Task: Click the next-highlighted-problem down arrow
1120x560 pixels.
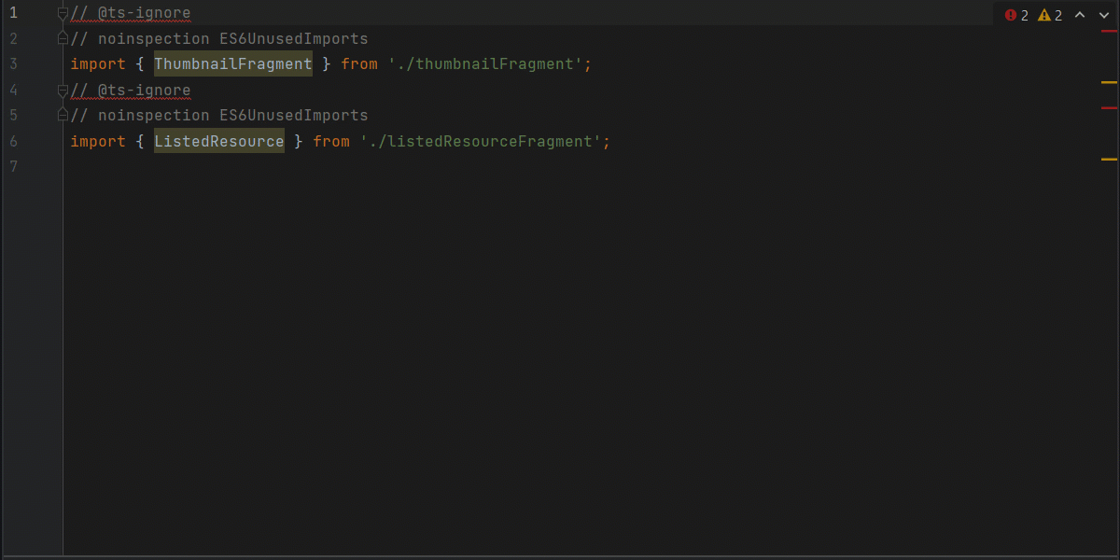Action: click(x=1102, y=15)
